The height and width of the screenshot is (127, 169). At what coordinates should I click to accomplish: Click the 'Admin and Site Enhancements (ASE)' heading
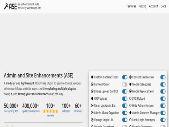[x=39, y=75]
